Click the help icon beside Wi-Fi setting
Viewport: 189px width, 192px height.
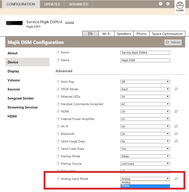point(58,126)
